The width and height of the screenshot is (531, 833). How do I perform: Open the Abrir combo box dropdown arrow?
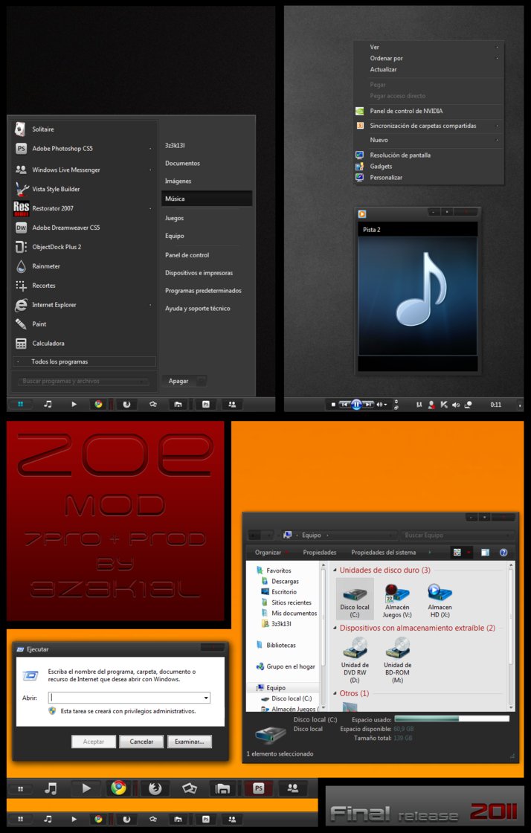(x=205, y=698)
